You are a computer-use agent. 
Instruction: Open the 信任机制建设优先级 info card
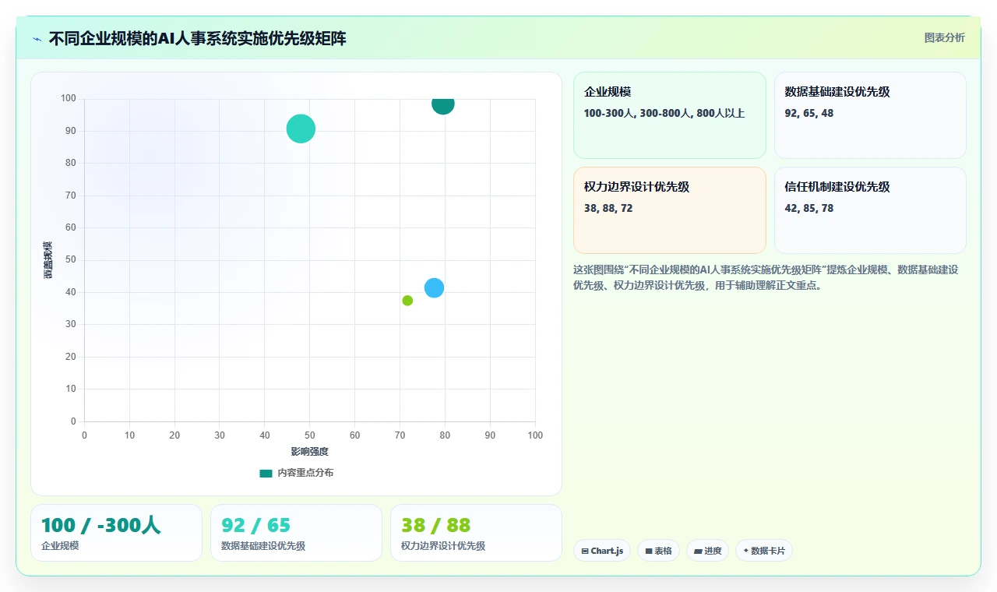[870, 210]
